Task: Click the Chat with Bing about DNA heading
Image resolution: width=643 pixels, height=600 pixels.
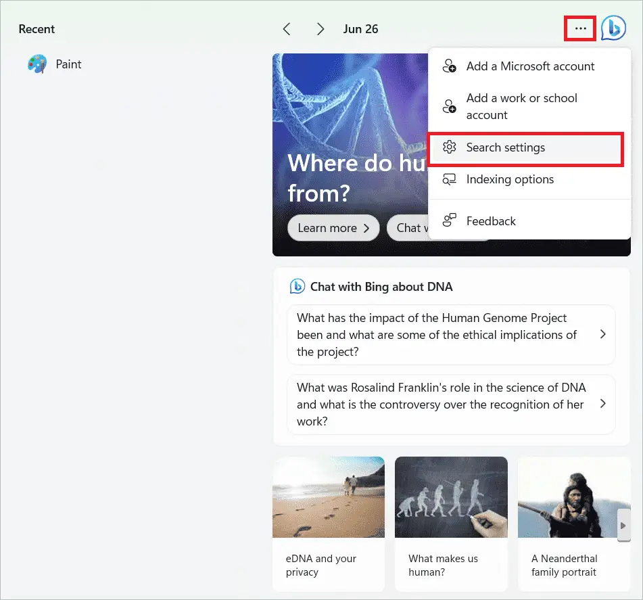Action: coord(381,287)
